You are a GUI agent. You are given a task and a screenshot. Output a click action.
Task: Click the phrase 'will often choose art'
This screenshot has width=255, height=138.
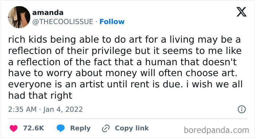pyautogui.click(x=189, y=73)
